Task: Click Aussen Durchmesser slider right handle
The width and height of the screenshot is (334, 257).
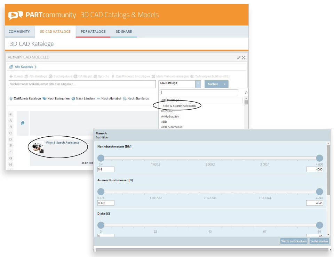Action: pos(319,191)
